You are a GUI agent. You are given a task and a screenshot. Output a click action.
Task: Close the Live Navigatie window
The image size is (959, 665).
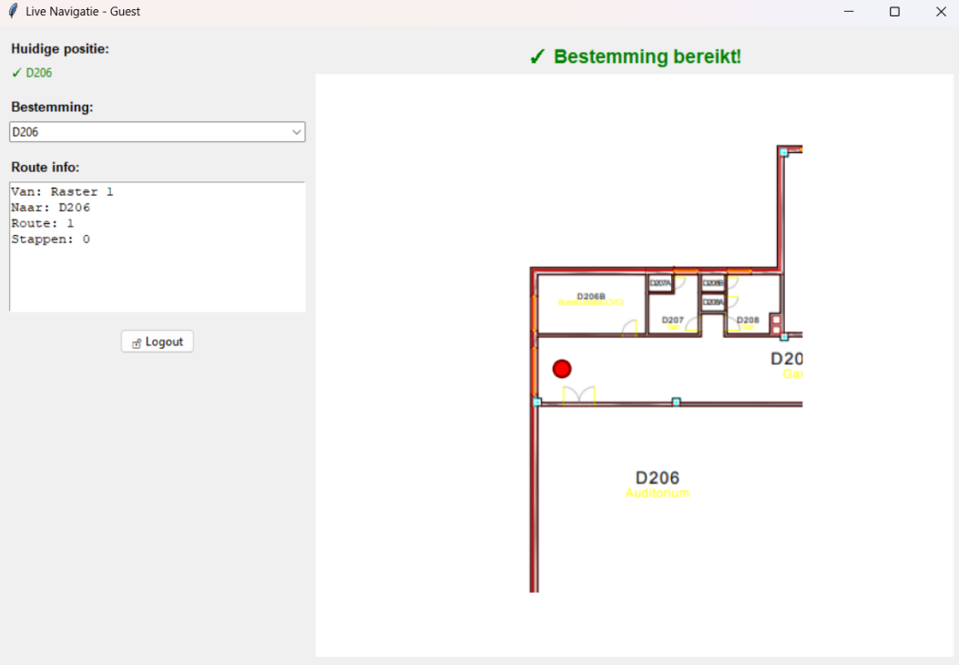click(x=941, y=12)
